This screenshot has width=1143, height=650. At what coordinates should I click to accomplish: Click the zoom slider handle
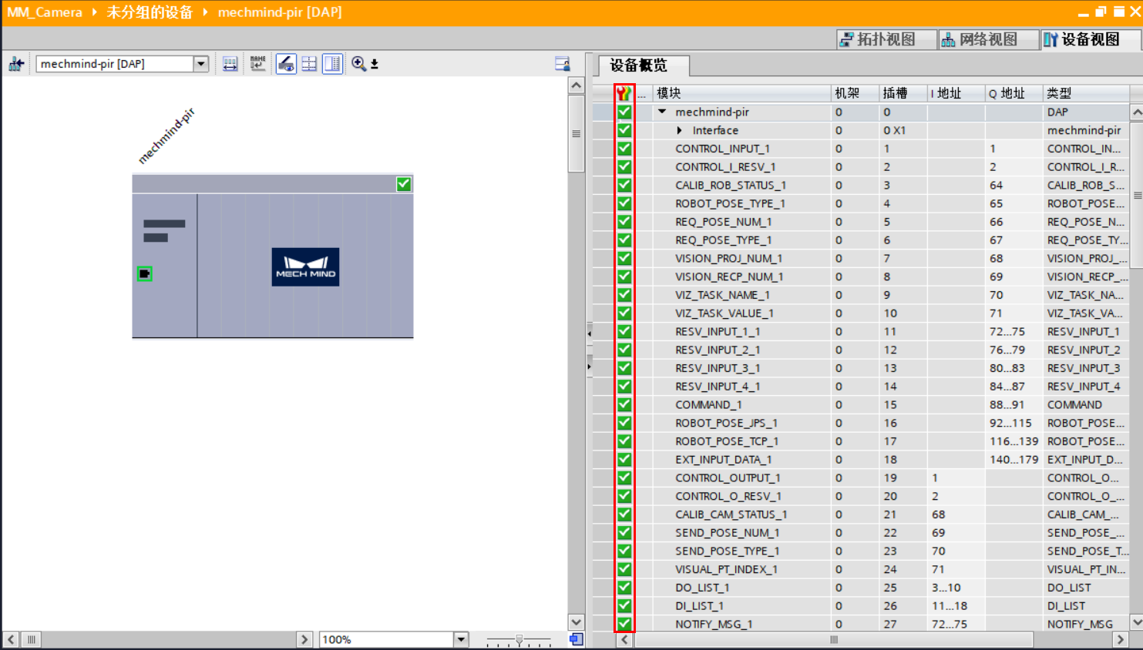pyautogui.click(x=519, y=639)
